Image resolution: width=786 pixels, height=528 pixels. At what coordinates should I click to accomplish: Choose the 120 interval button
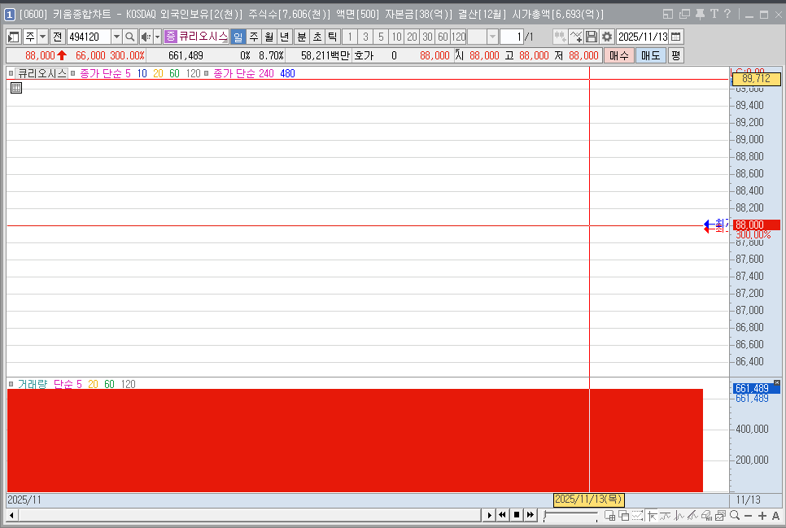pos(458,37)
